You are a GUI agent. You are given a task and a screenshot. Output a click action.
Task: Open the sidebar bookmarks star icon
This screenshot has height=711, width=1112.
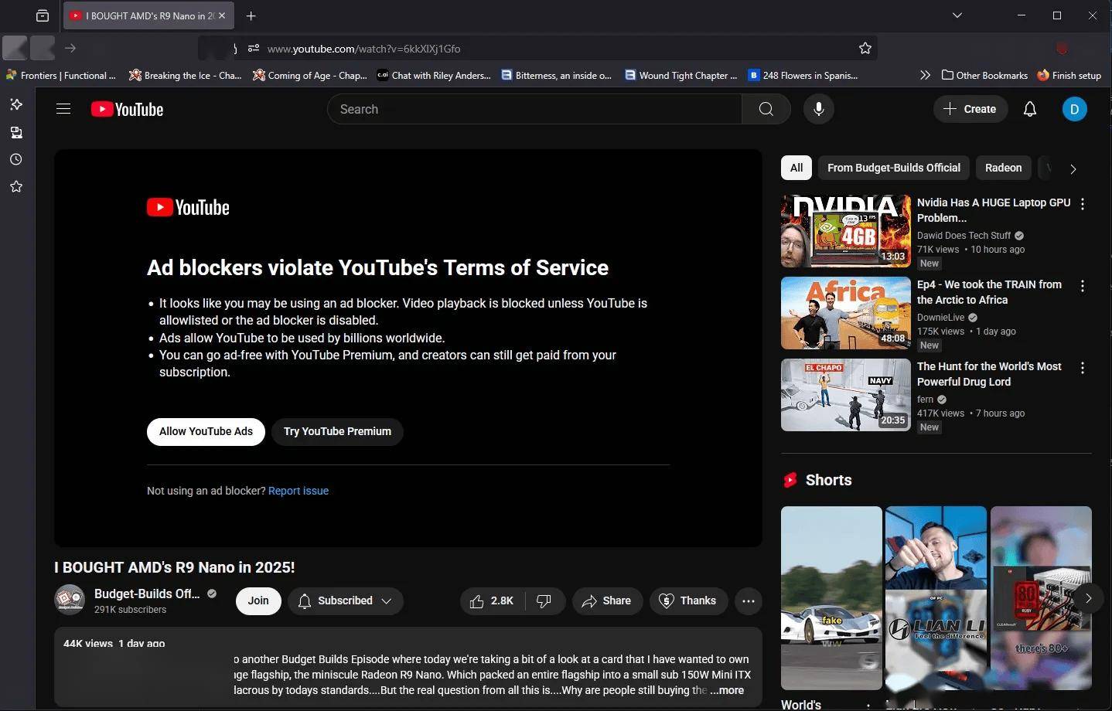pyautogui.click(x=16, y=186)
